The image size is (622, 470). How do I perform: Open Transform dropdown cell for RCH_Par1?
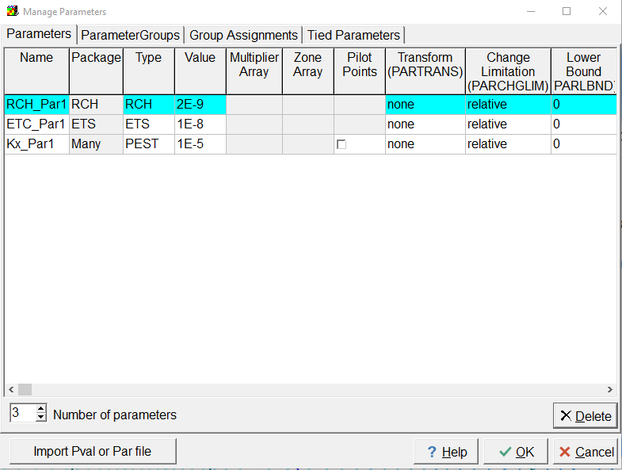click(425, 105)
